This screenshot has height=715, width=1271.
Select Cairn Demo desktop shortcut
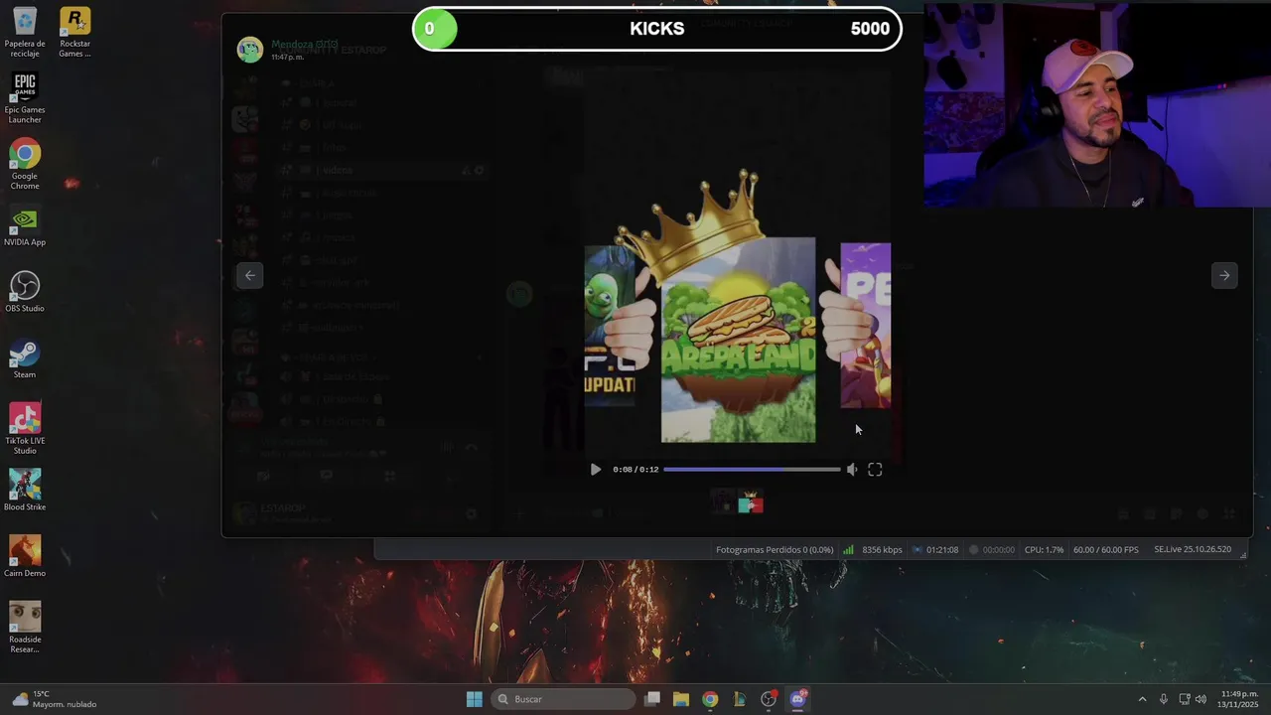[25, 558]
